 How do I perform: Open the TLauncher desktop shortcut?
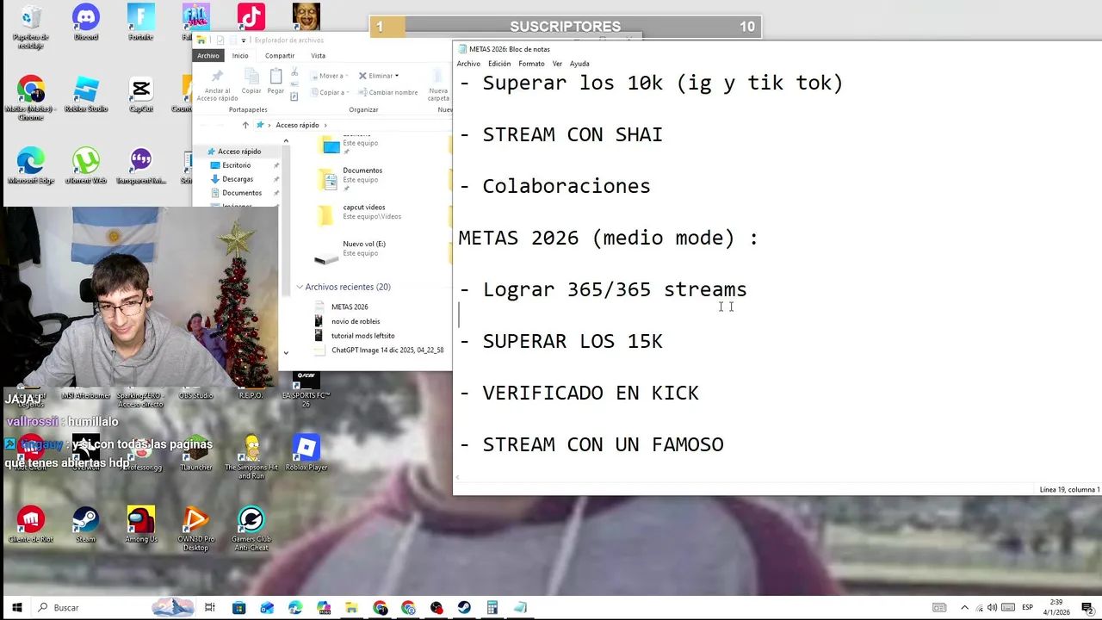coord(195,453)
